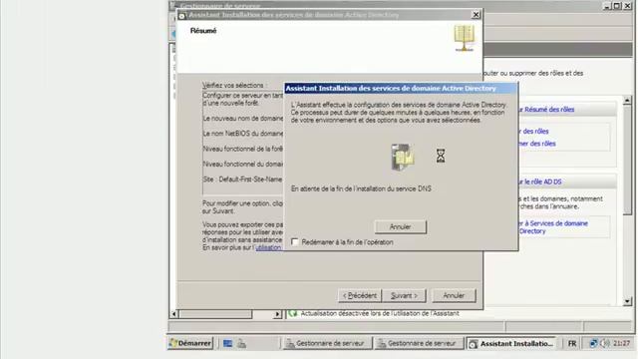Click Annuler in the Résumé wizard window
This screenshot has width=638, height=359.
(x=454, y=295)
